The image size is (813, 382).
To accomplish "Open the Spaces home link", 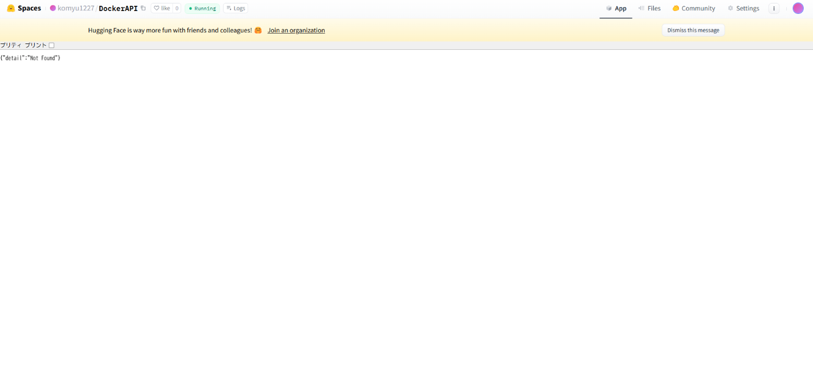I will (x=29, y=8).
